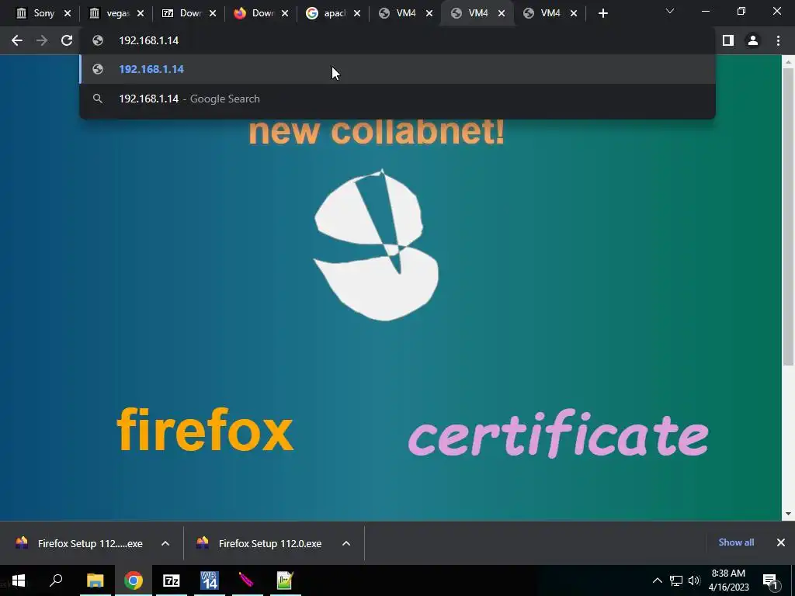Screen dimensions: 795x596
Task: Close the active VM4 tab
Action: (x=502, y=14)
